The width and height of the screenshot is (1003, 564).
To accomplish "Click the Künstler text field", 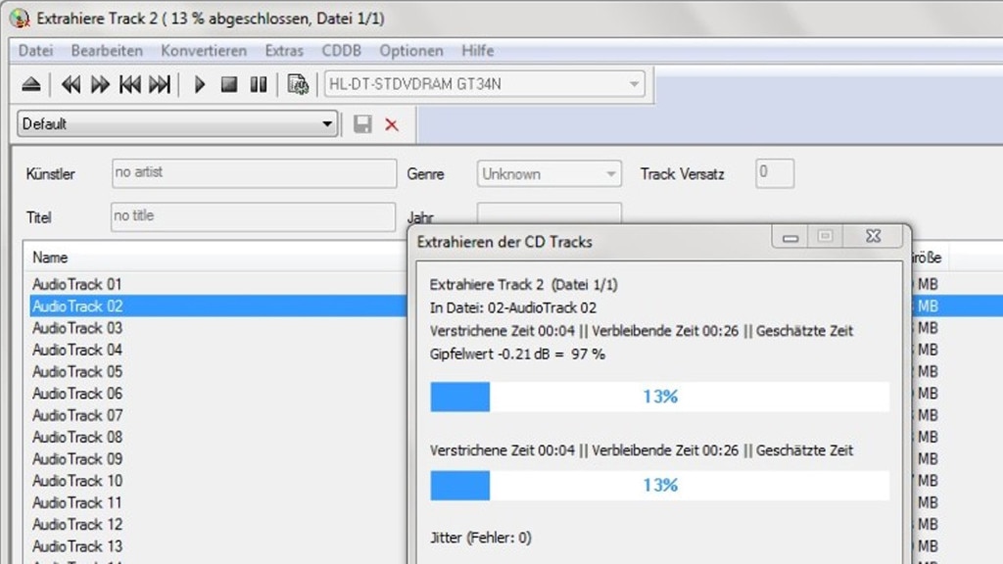I will point(254,173).
